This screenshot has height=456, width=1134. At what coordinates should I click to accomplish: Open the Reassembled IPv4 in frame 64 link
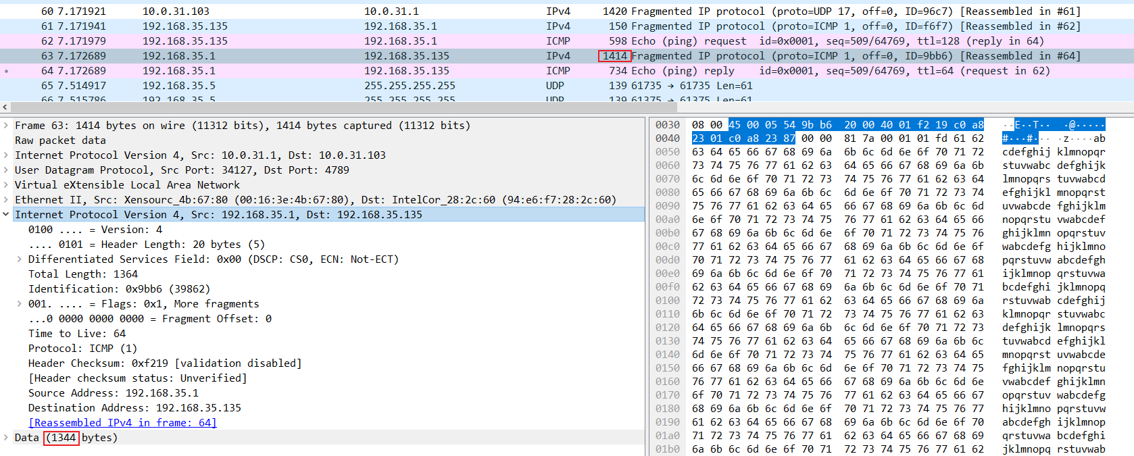point(122,423)
